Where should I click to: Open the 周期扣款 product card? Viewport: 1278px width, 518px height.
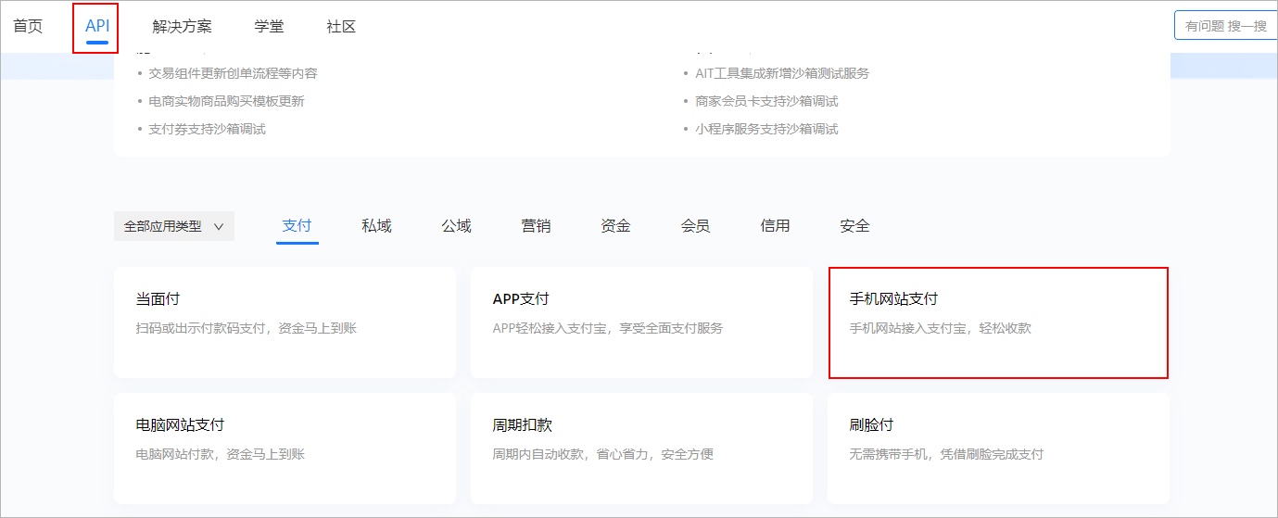(641, 447)
